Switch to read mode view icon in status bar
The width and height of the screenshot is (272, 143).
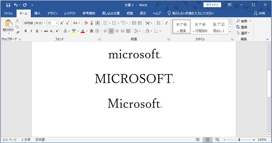tap(197, 140)
